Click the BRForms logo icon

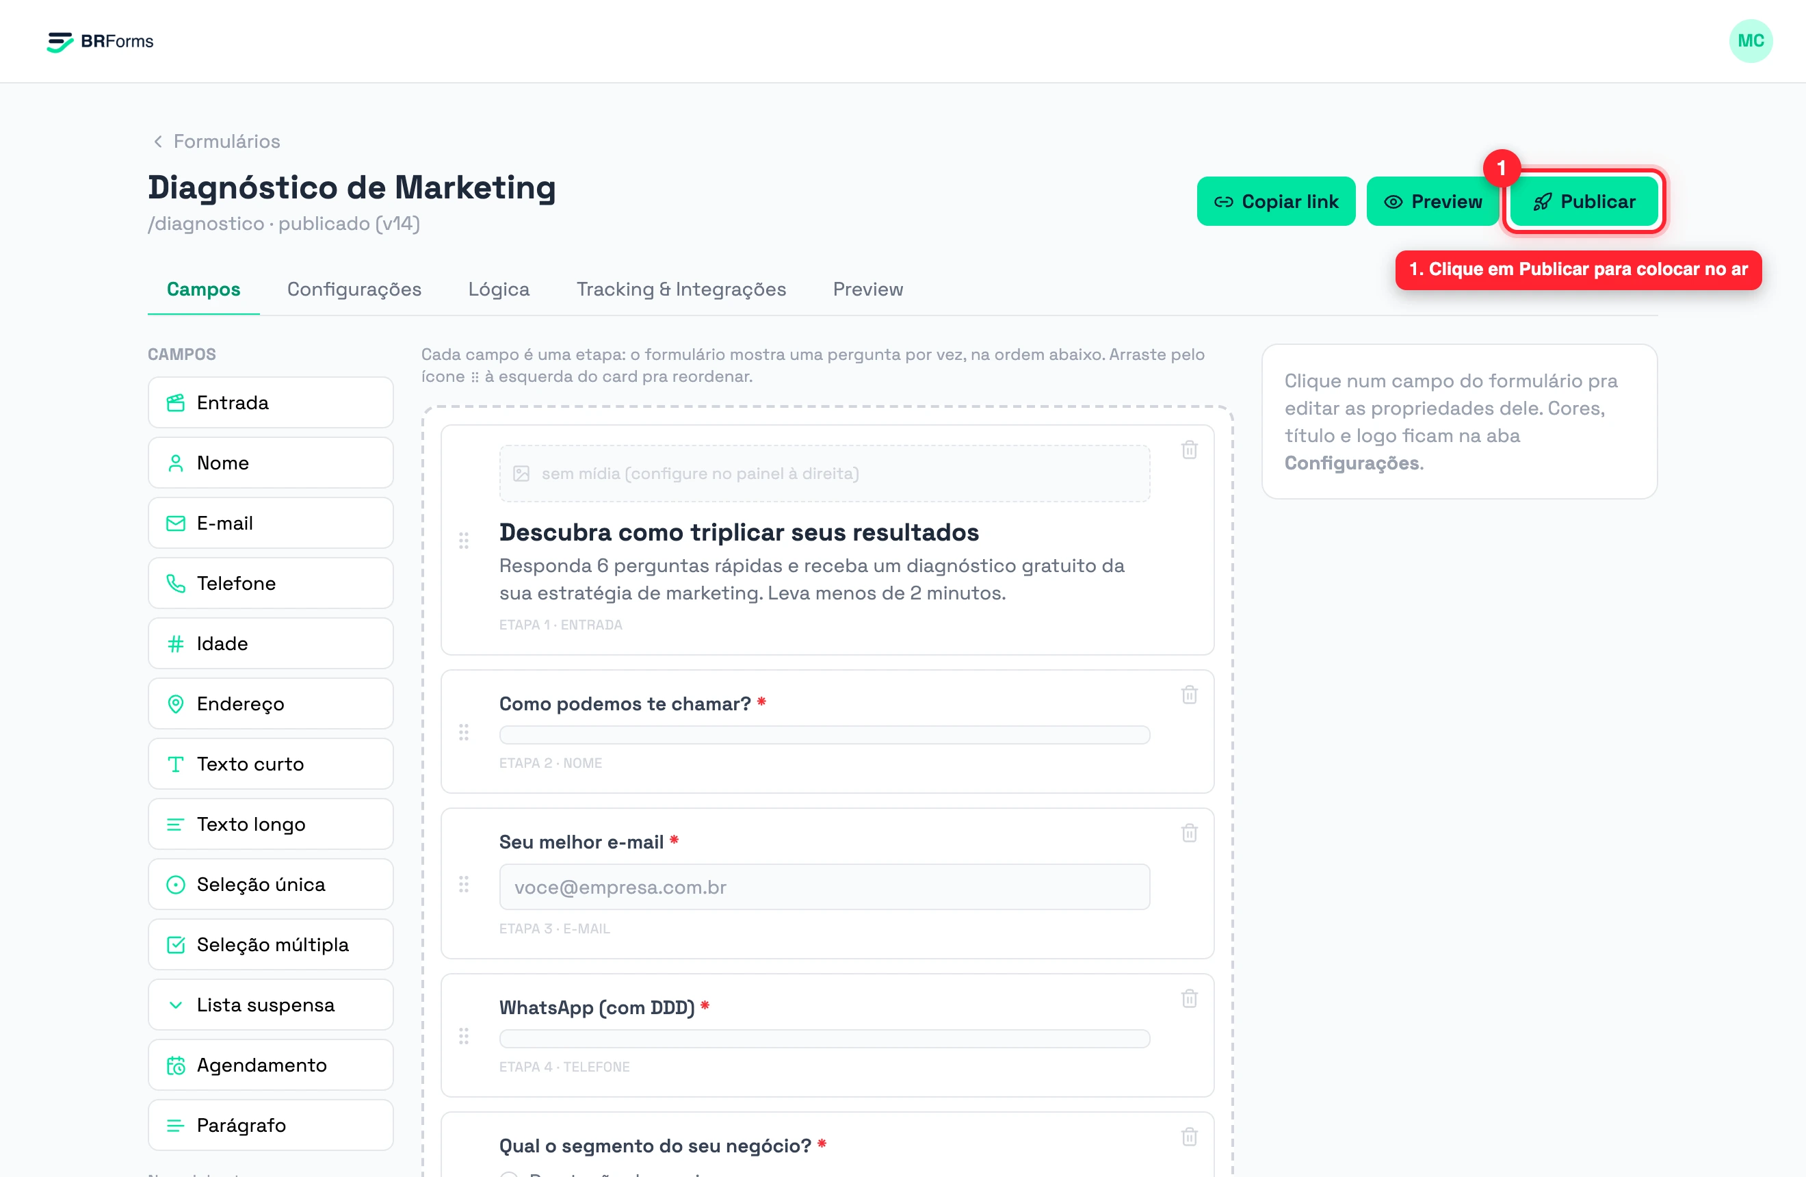coord(60,42)
